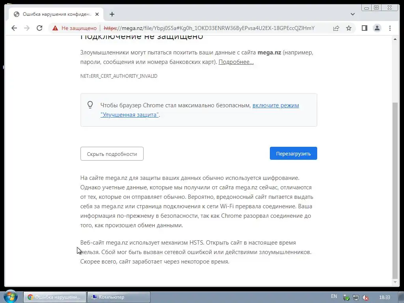Click the forward navigation arrow

coord(27,28)
